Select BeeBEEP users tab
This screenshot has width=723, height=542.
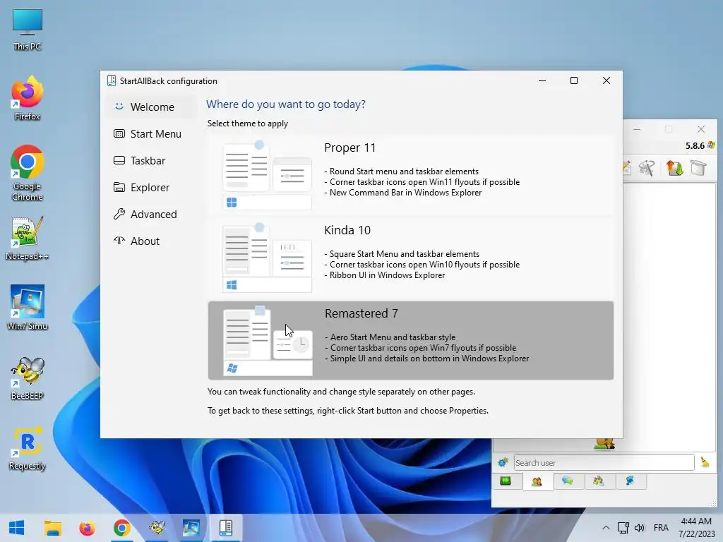[x=537, y=481]
